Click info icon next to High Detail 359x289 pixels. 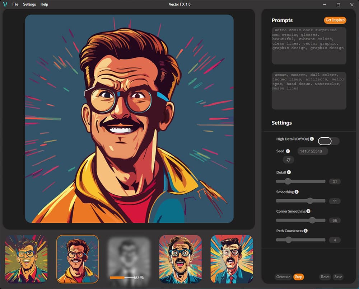pos(312,139)
